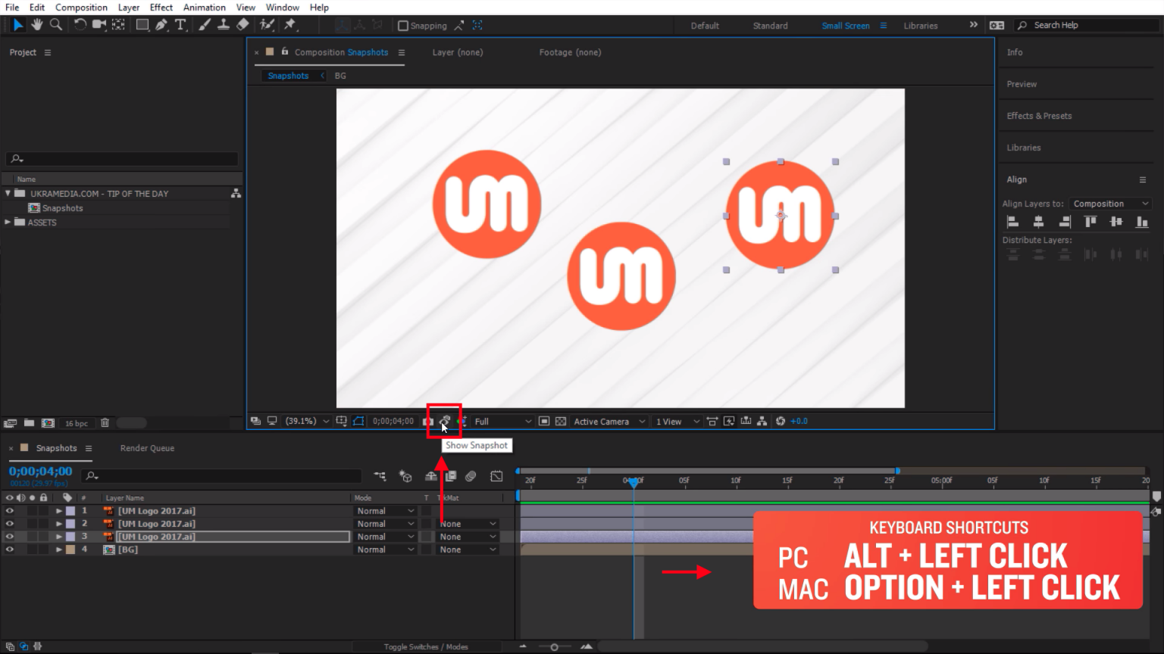Toggle visibility of layer 1 UM Logo
The height and width of the screenshot is (654, 1164).
(x=9, y=511)
